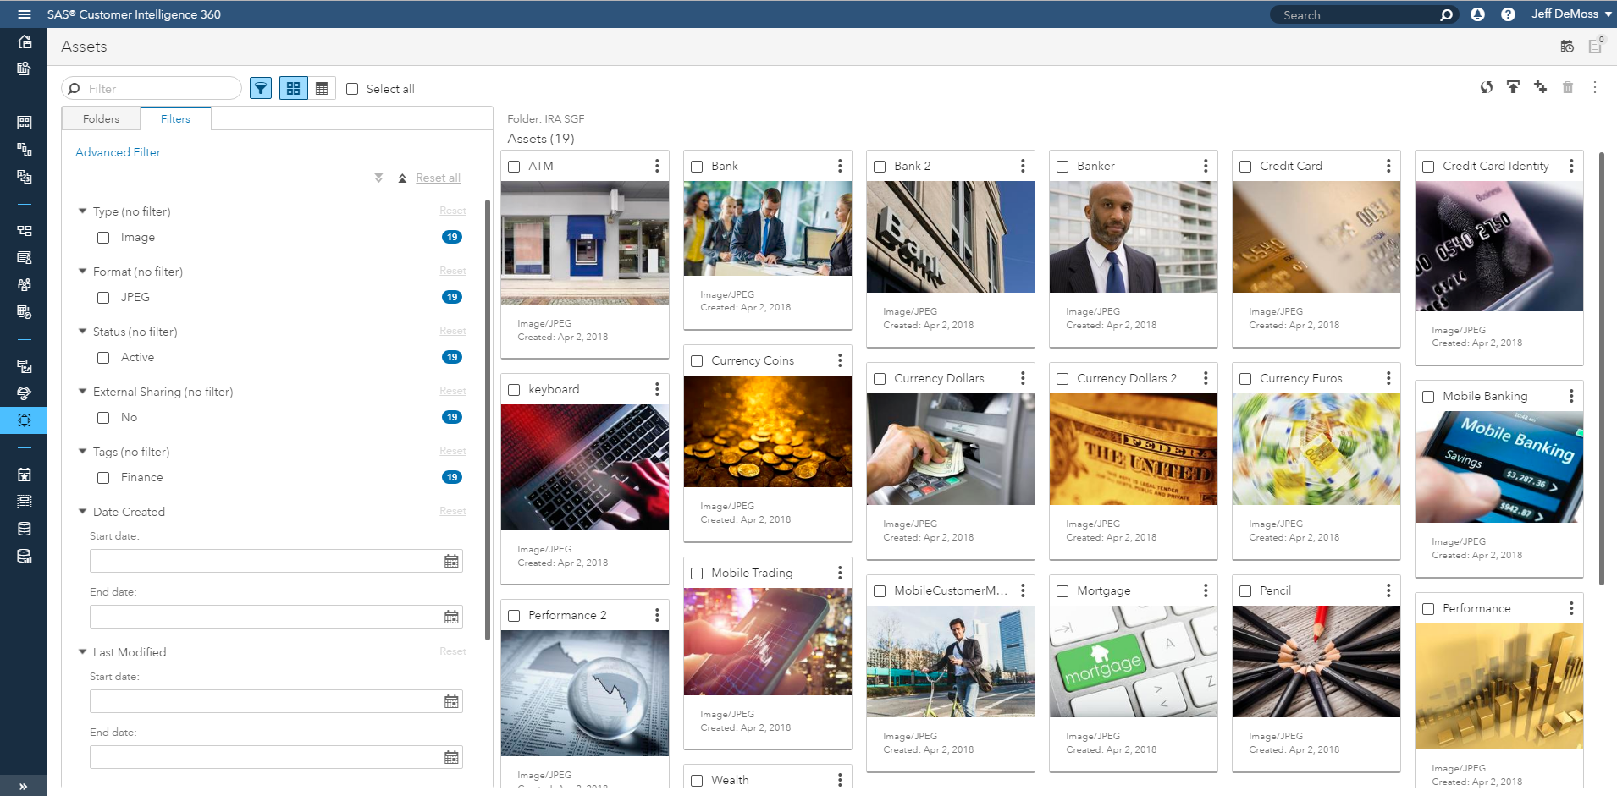Open the Date Created start date calendar picker
Image resolution: width=1617 pixels, height=796 pixels.
point(451,561)
